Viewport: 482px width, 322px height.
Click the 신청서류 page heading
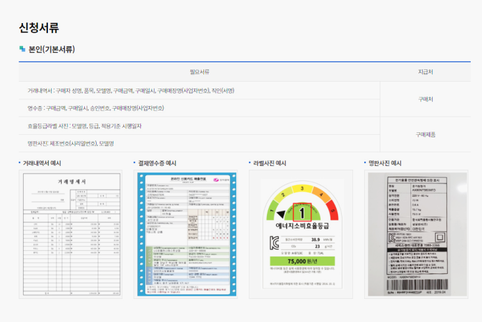click(x=39, y=28)
